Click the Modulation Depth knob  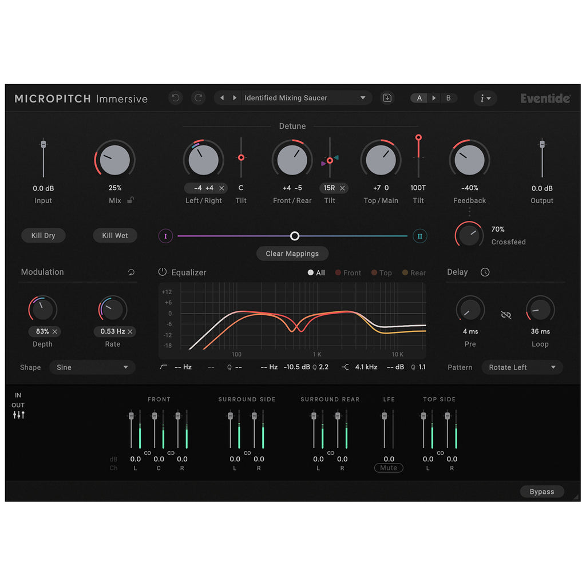(x=42, y=310)
